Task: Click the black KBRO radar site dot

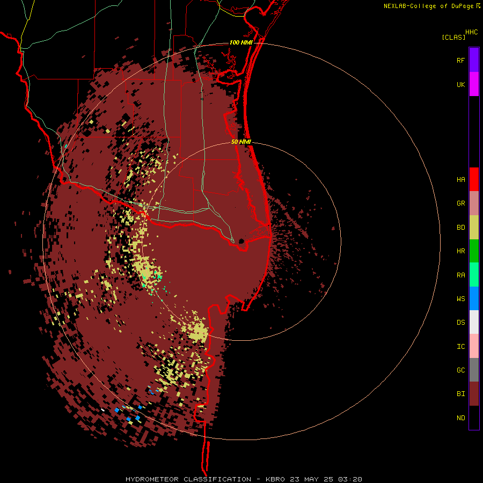Action: 241,241
